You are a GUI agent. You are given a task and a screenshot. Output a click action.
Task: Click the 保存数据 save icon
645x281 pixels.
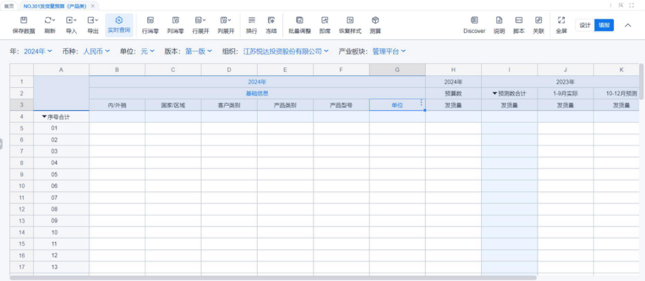point(23,21)
